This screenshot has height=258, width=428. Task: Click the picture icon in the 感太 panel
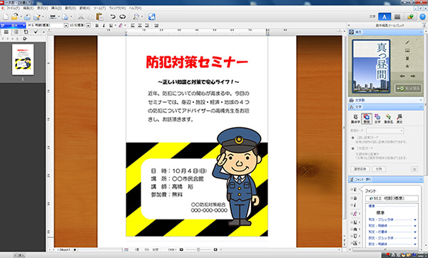click(x=407, y=50)
